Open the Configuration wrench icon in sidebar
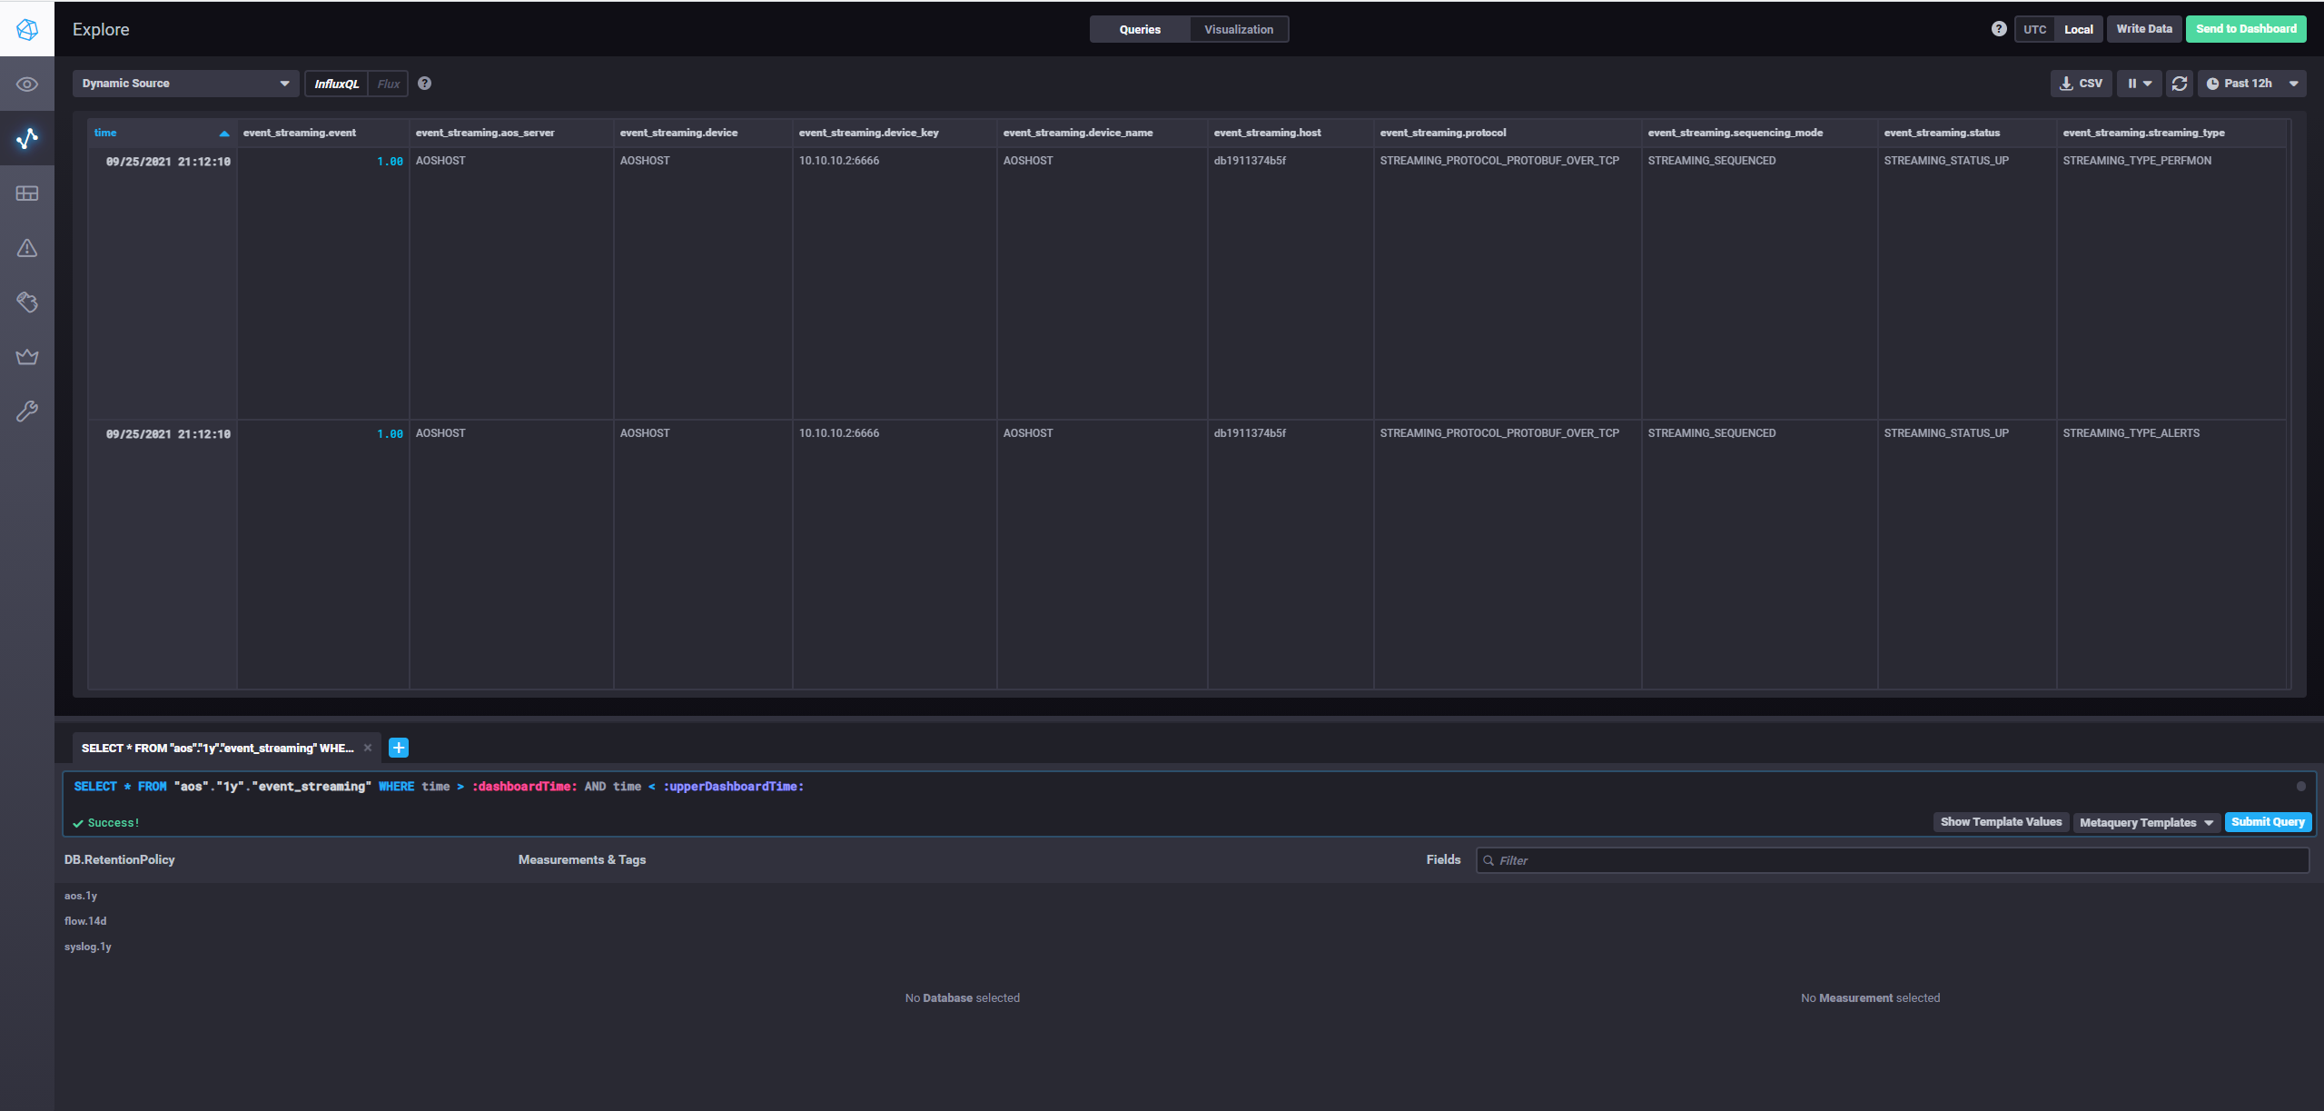Screen dimensions: 2324x1111 pos(27,412)
